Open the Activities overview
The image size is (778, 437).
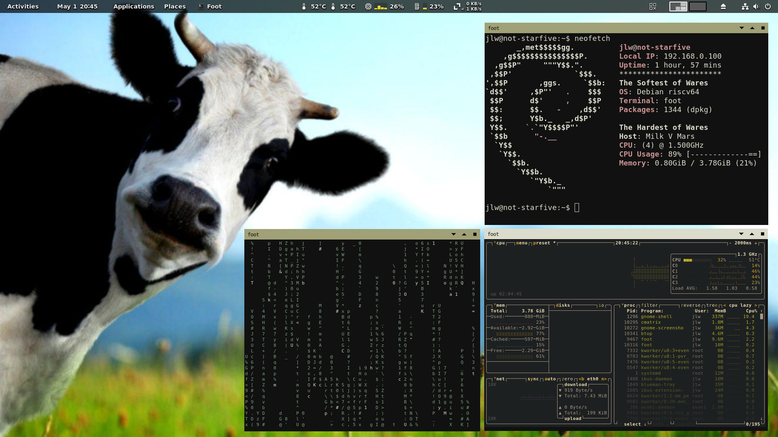tap(23, 6)
